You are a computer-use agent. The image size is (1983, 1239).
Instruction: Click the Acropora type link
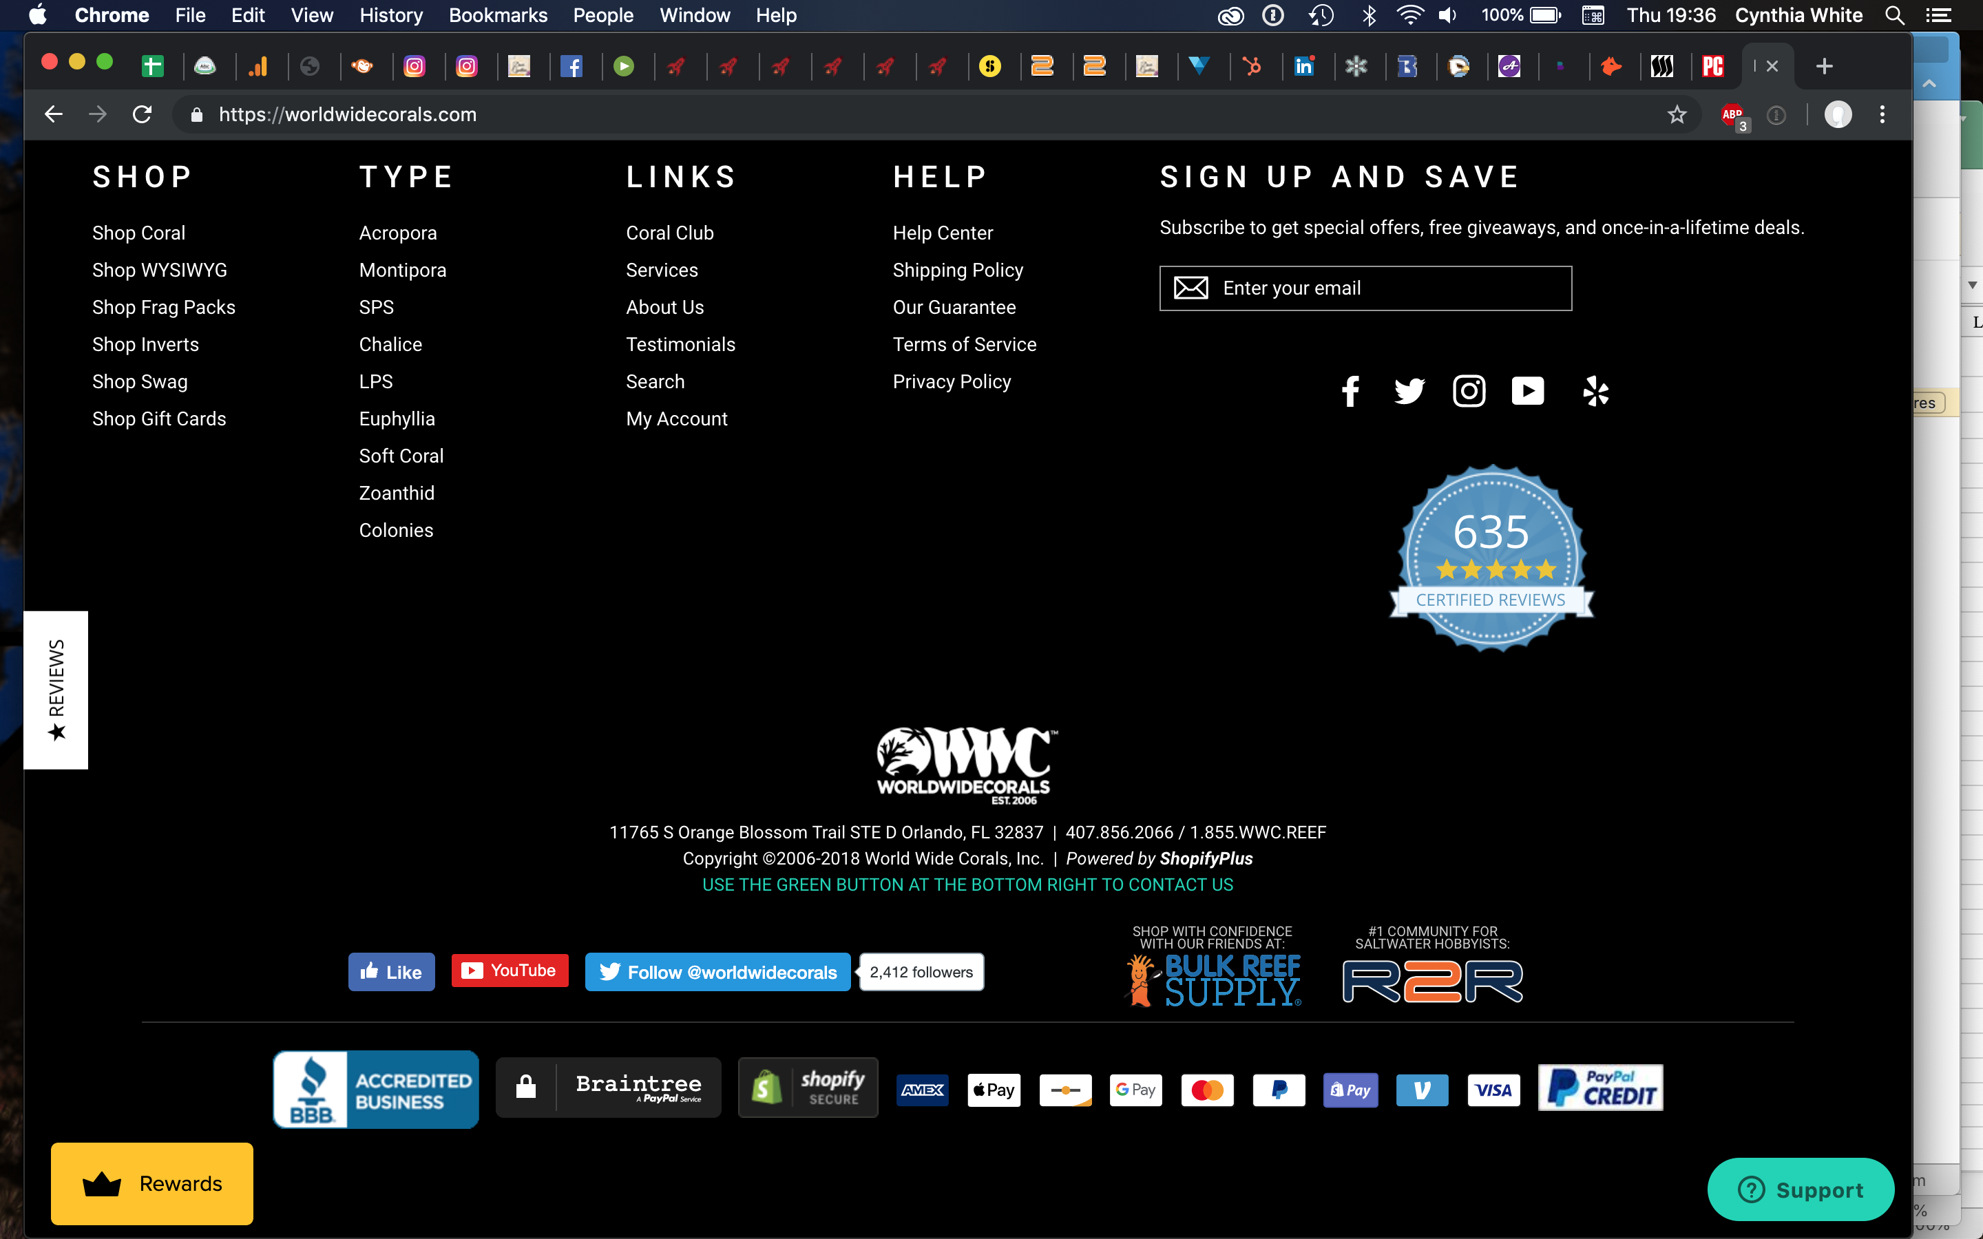coord(397,233)
